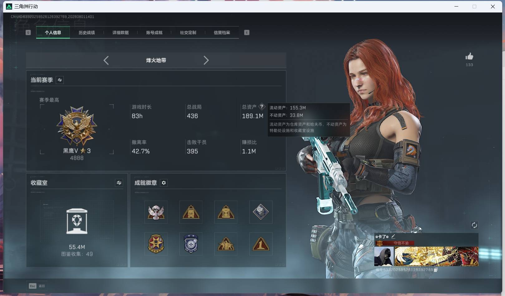Give a like with the thumbs-up icon

[x=469, y=56]
